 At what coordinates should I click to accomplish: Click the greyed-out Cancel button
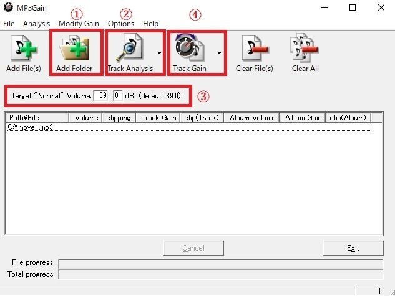point(193,248)
